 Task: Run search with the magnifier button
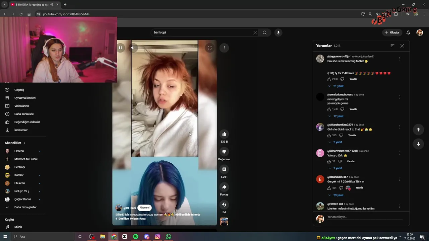tap(265, 32)
